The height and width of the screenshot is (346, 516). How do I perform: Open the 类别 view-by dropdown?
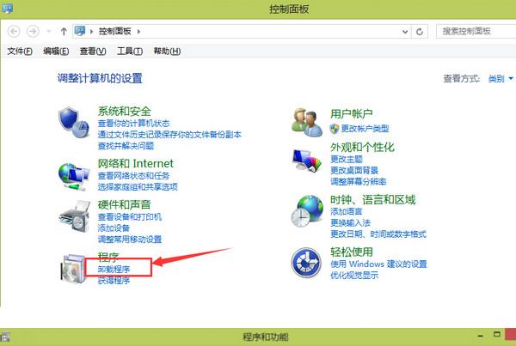tap(501, 78)
